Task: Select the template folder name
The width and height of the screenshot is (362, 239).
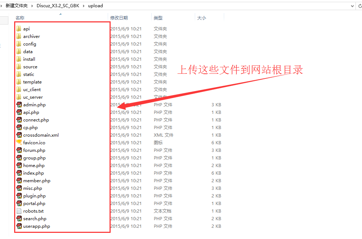Action: 32,82
